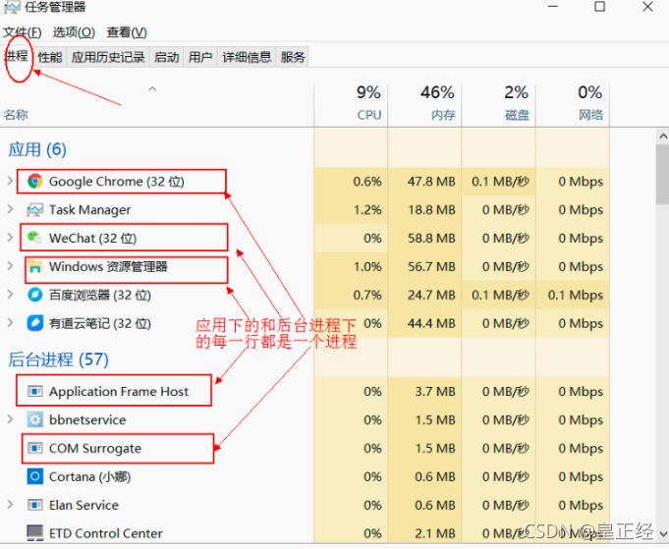
Task: Expand the Windows 资源管理器 row
Action: (x=10, y=266)
